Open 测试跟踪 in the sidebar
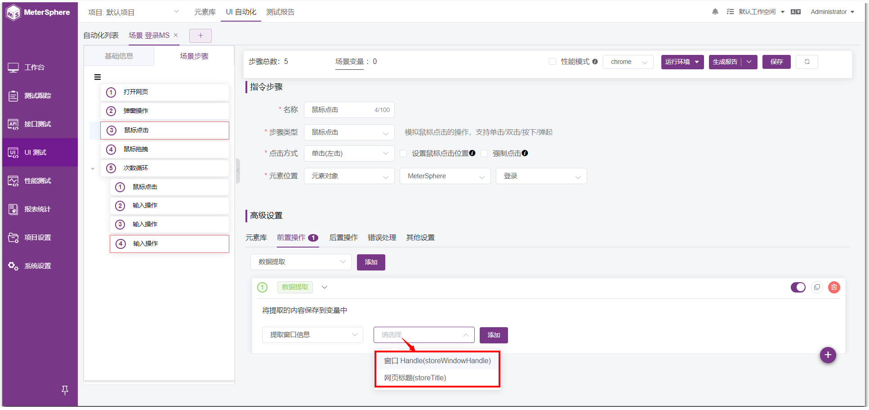 click(40, 96)
